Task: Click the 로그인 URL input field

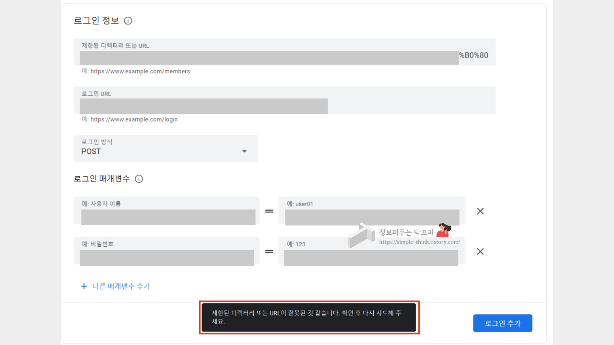Action: 285,100
